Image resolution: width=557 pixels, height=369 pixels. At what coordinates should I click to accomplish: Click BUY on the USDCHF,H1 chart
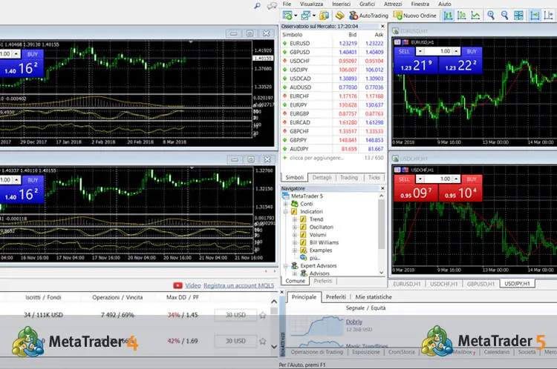click(472, 179)
